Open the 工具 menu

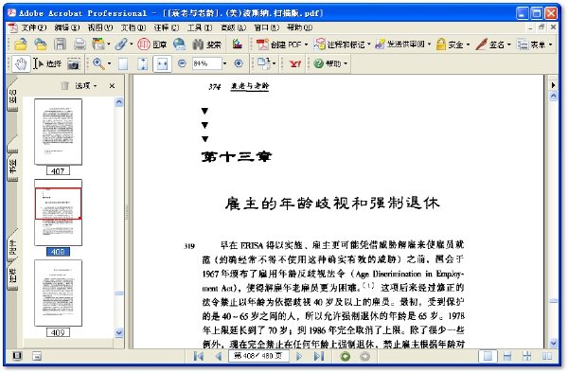pos(200,27)
